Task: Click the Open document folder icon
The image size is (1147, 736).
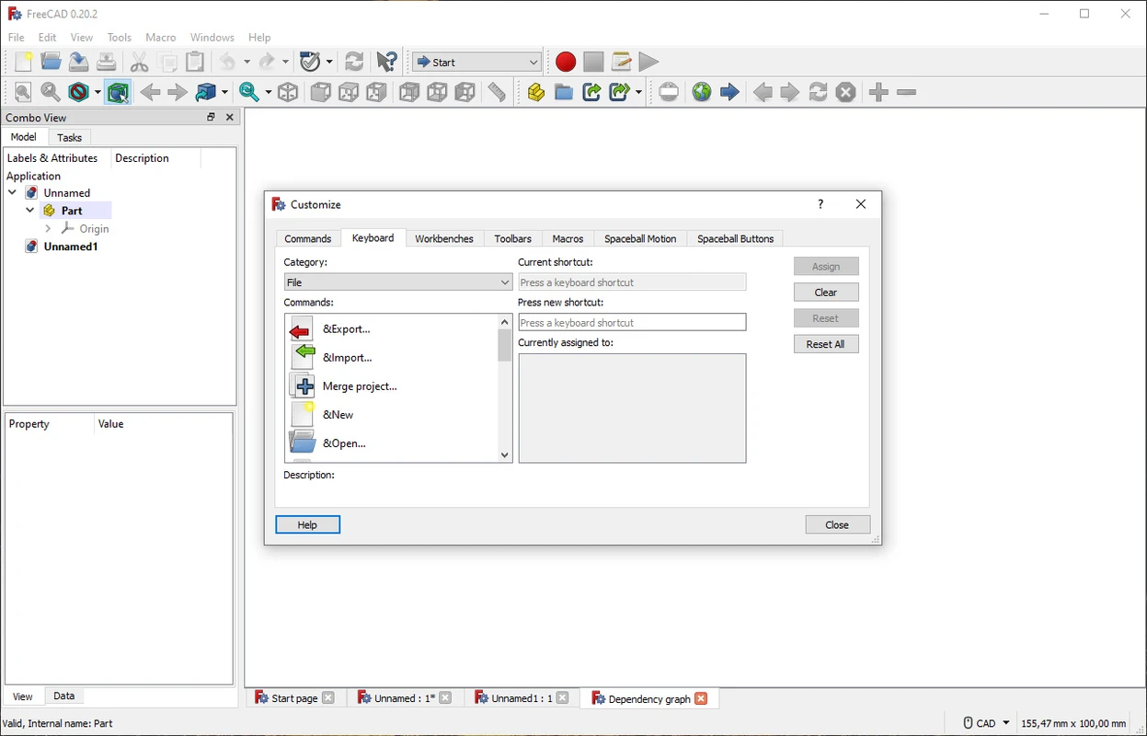Action: pos(52,62)
